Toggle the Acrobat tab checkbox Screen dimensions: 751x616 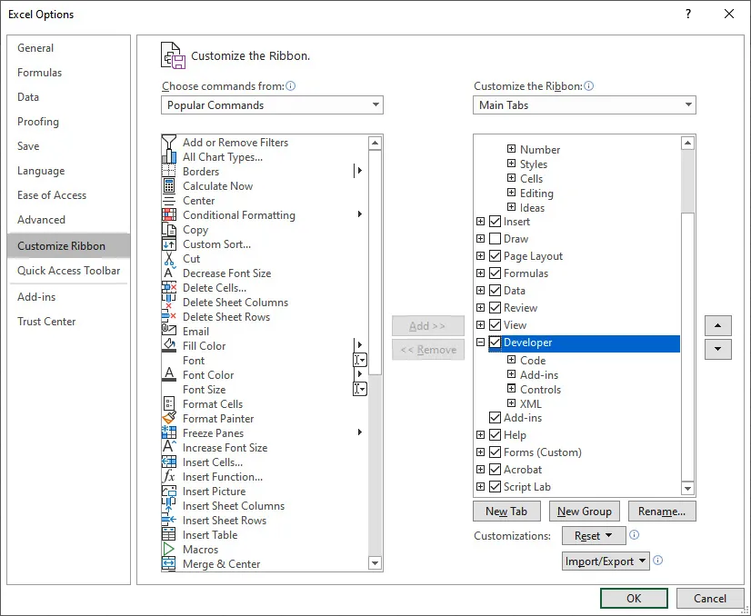coord(496,469)
